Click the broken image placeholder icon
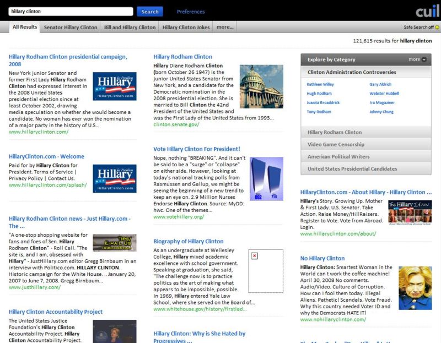 pyautogui.click(x=254, y=255)
